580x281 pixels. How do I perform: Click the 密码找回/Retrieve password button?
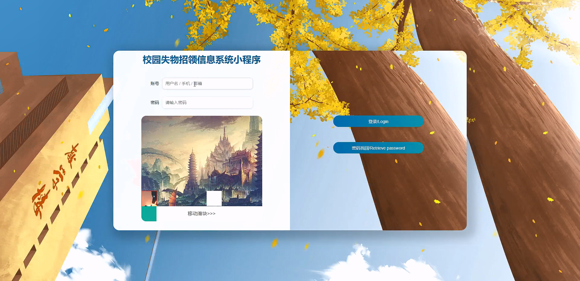click(x=378, y=148)
